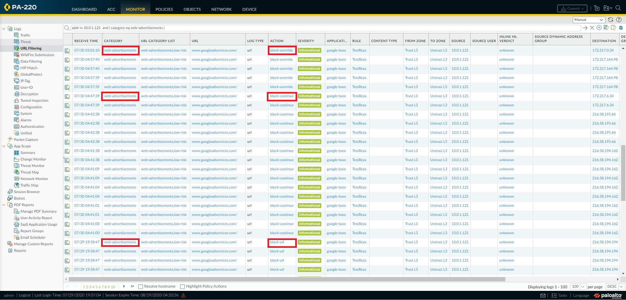Collapse the PDF Reports tree node
626x300 pixels.
pos(4,205)
